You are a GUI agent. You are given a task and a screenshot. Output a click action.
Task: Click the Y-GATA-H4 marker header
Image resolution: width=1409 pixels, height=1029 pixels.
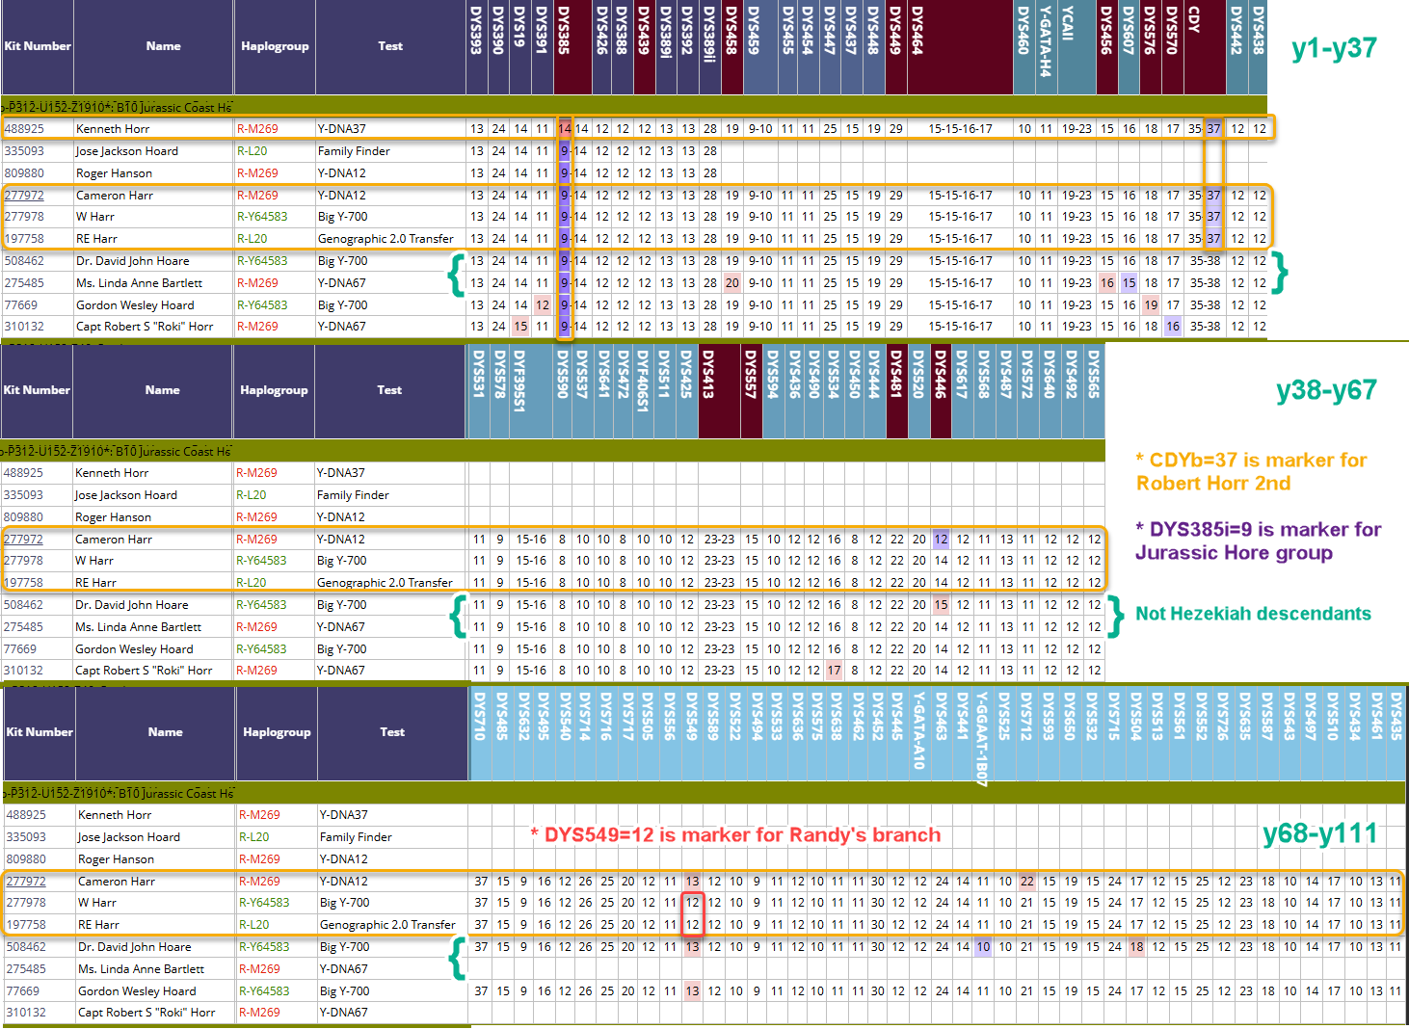click(x=1046, y=46)
